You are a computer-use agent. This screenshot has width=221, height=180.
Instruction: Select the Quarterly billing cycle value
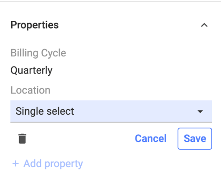pos(32,71)
